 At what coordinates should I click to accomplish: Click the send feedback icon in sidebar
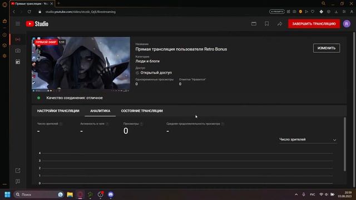[18, 181]
